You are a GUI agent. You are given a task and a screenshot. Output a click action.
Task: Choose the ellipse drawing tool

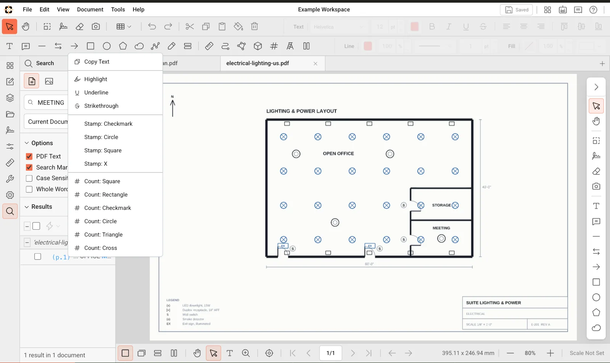(x=107, y=46)
